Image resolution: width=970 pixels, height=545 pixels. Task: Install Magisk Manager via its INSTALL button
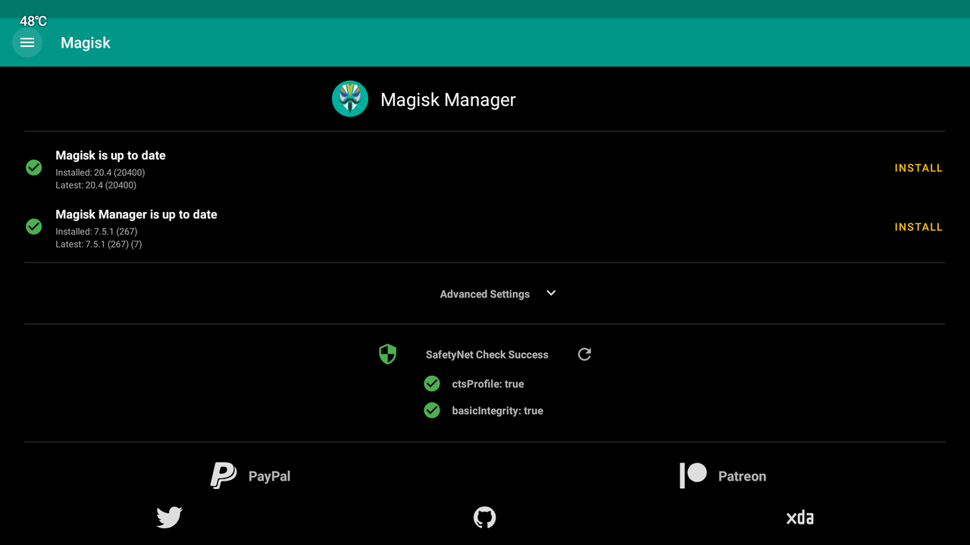click(x=918, y=227)
